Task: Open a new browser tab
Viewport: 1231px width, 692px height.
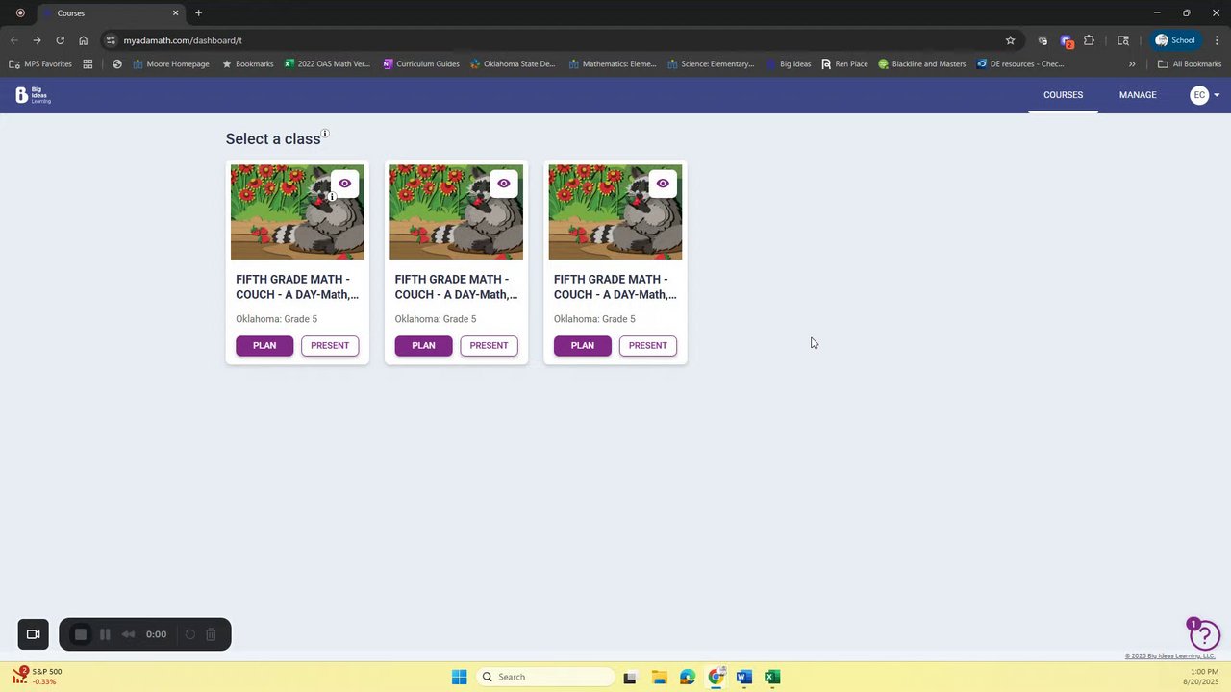Action: (199, 13)
